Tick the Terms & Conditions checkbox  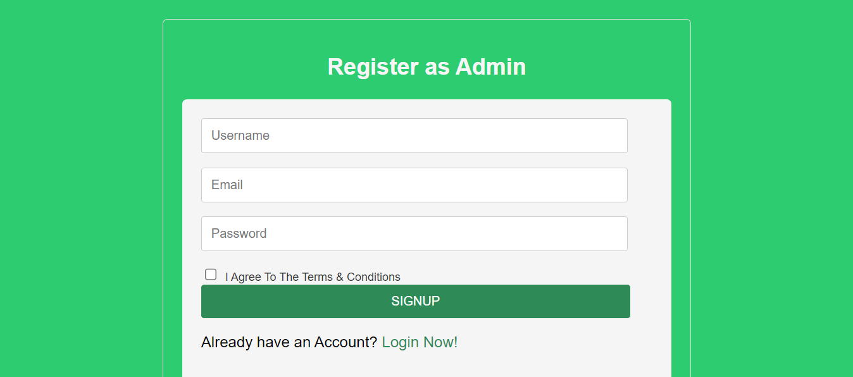point(211,275)
